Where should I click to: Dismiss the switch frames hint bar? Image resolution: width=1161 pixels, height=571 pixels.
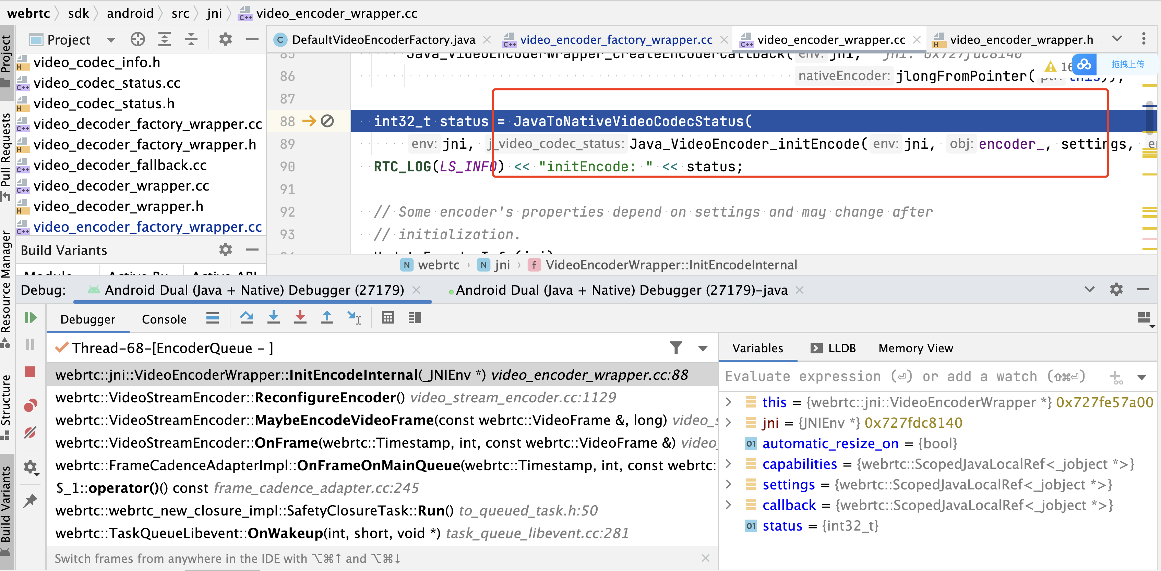(x=706, y=558)
